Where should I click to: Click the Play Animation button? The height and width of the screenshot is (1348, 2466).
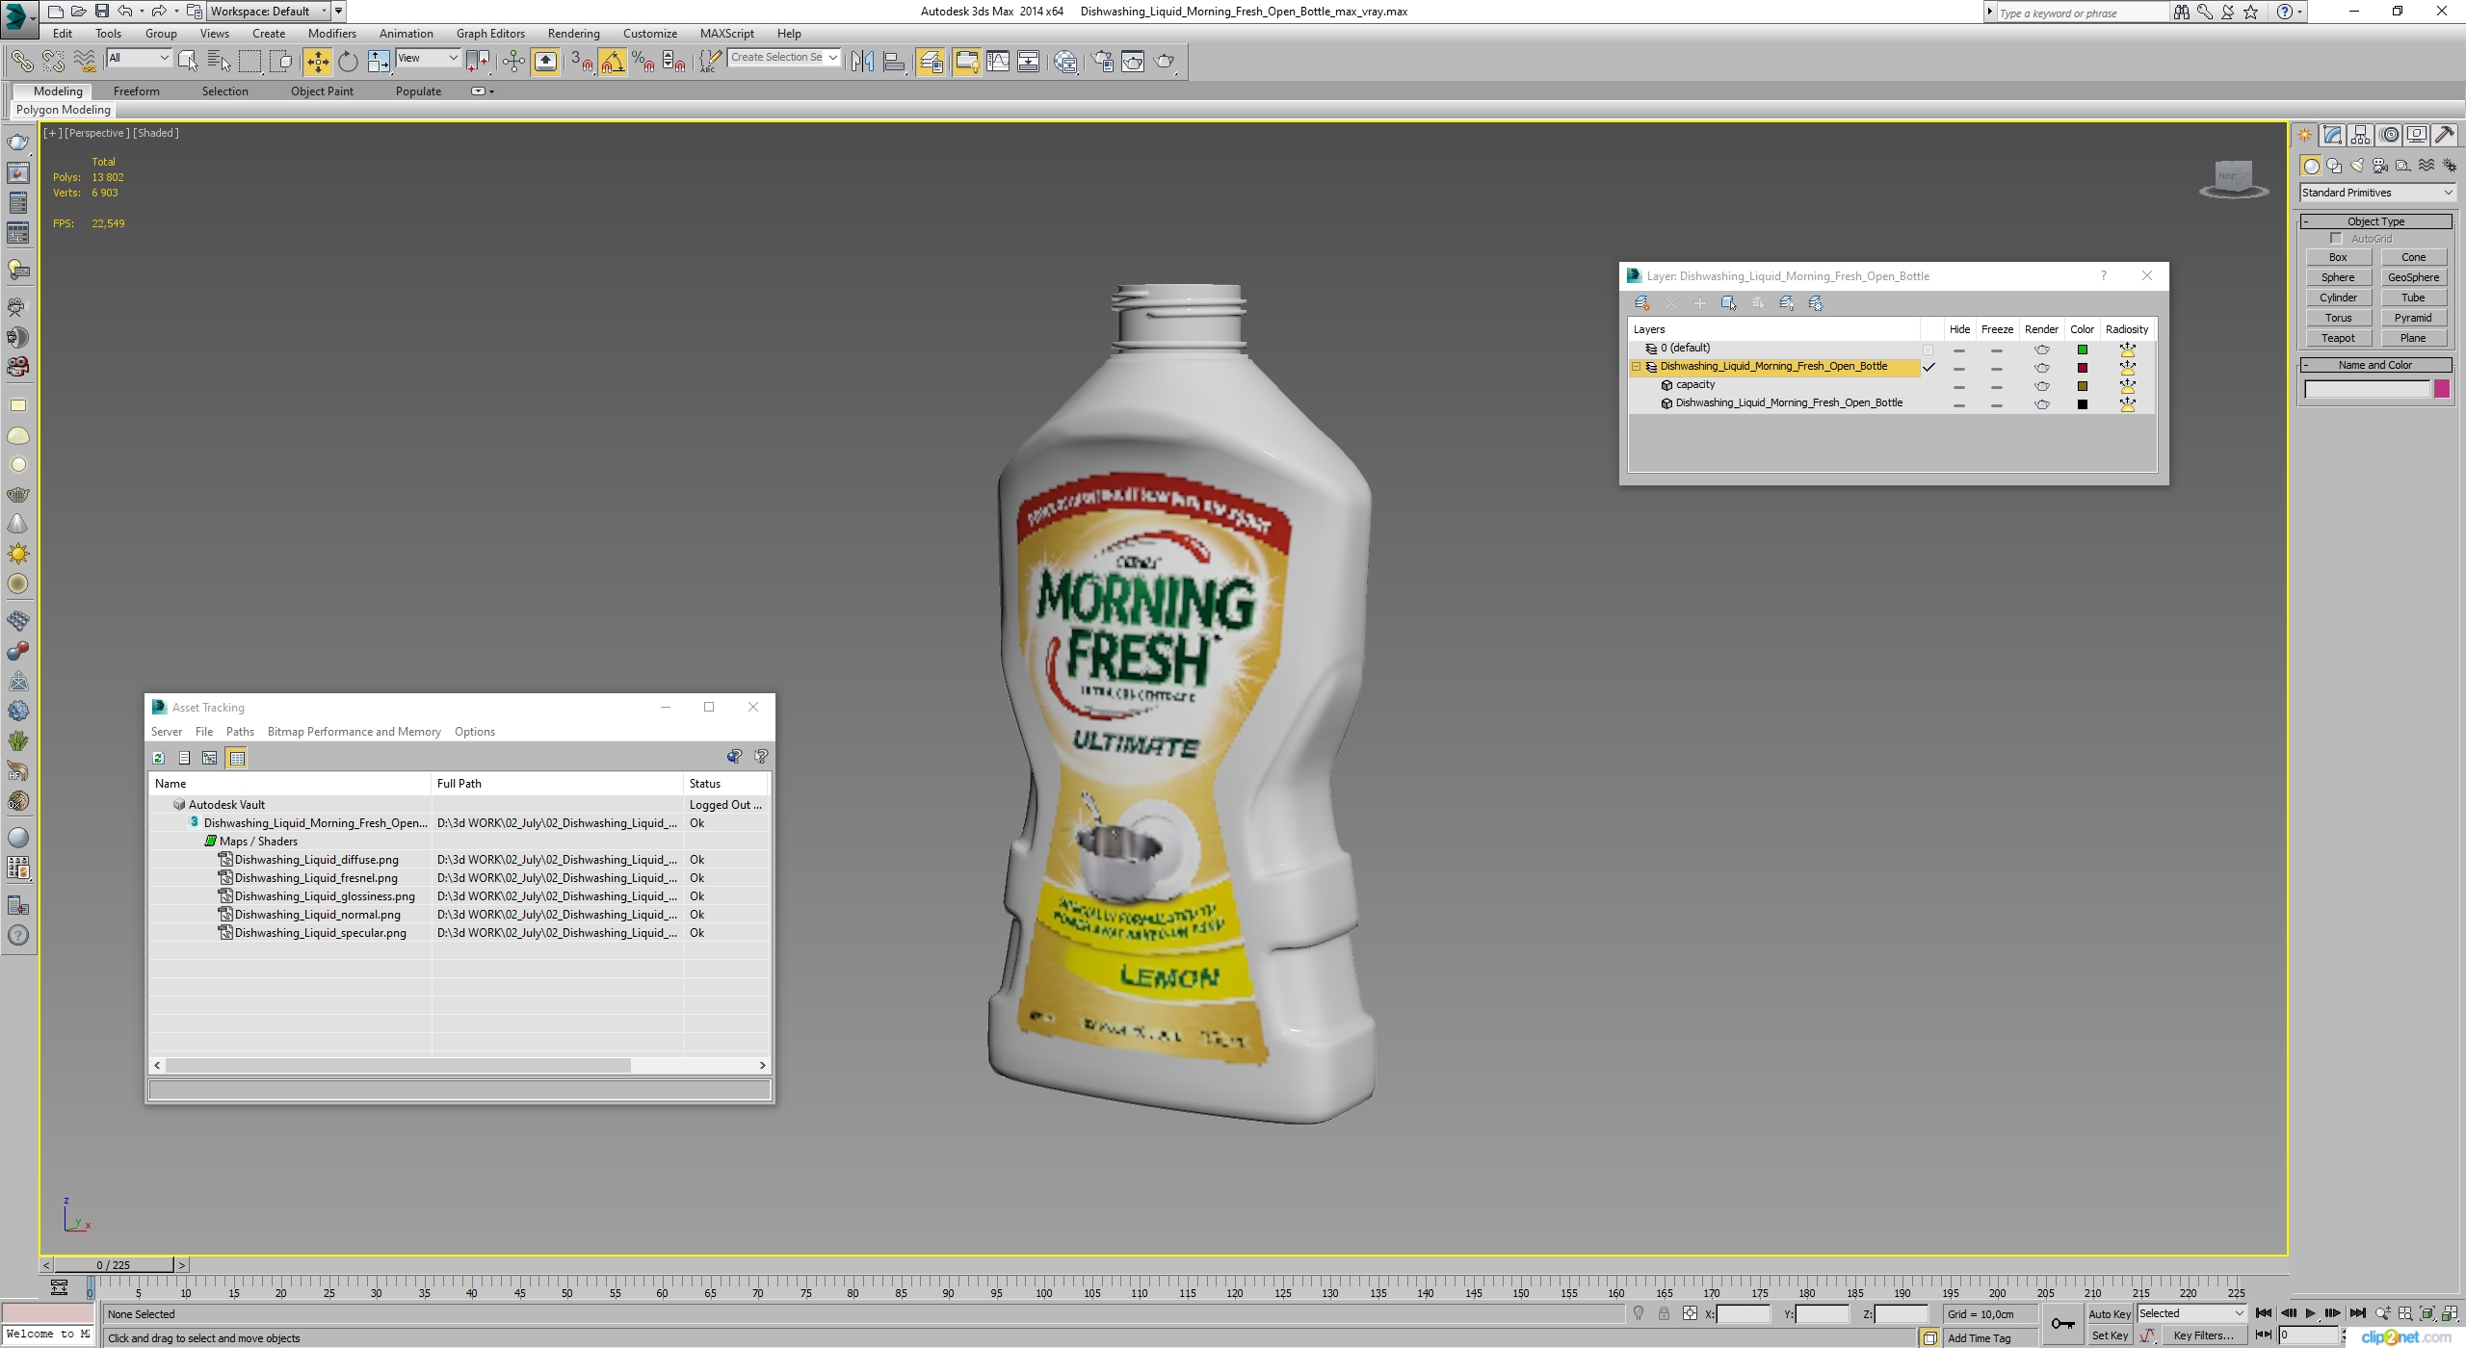pos(2310,1313)
